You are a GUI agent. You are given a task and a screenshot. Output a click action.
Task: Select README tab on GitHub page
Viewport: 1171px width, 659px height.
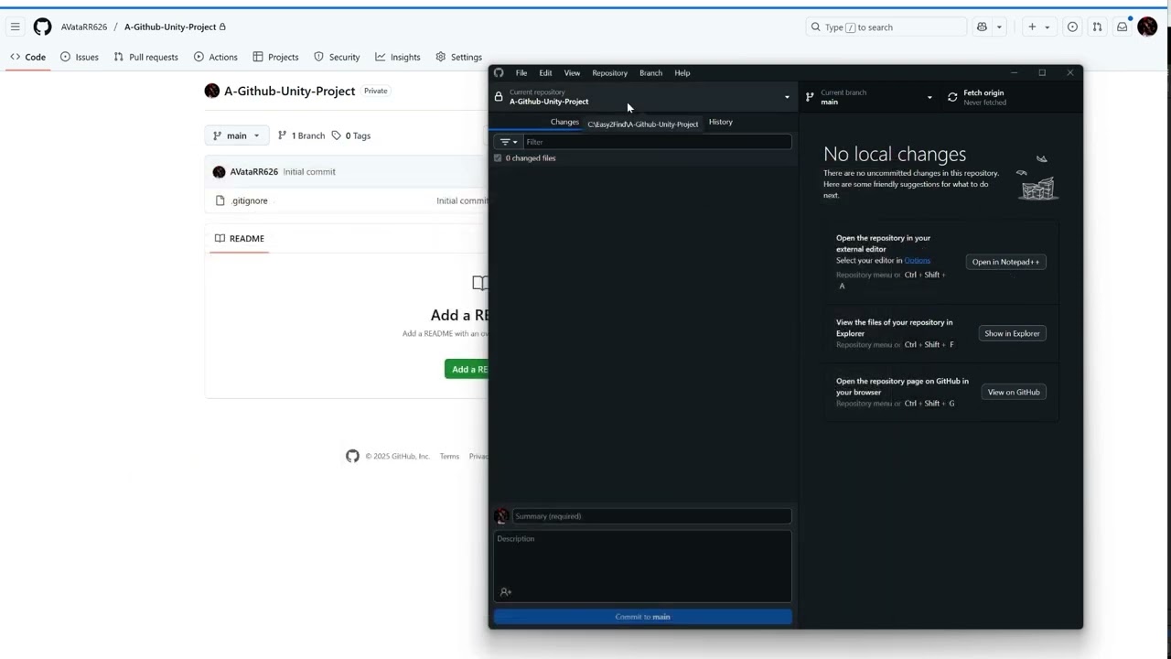(240, 238)
